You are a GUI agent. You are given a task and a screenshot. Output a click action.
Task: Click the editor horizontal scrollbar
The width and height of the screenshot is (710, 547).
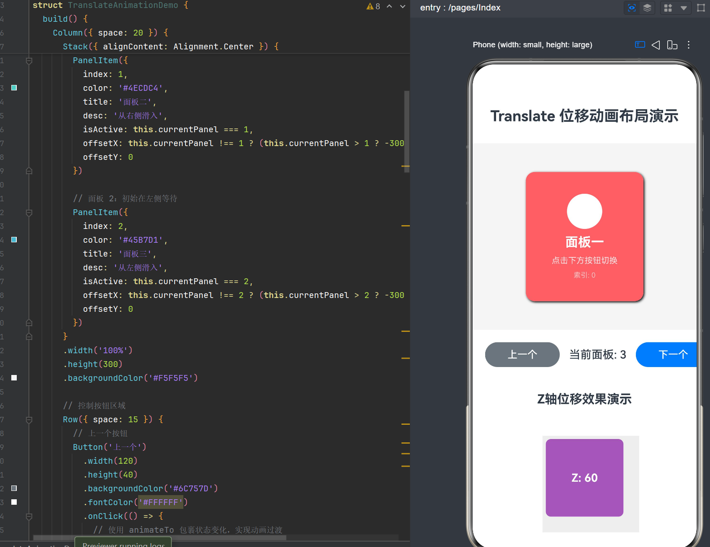pos(160,537)
